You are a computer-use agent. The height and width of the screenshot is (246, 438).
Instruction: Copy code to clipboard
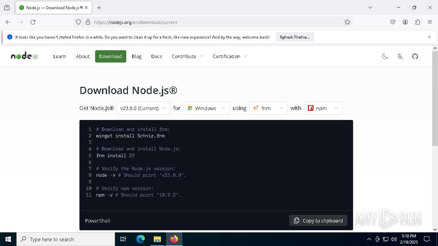coord(318,220)
